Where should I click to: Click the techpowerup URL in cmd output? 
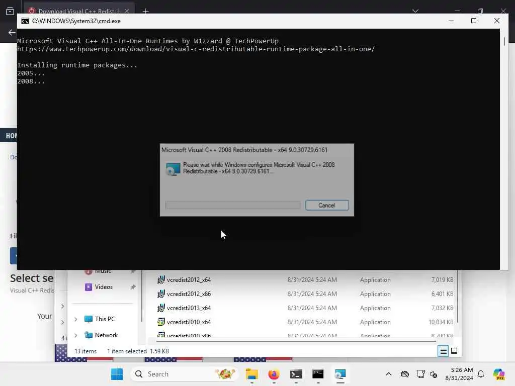196,49
